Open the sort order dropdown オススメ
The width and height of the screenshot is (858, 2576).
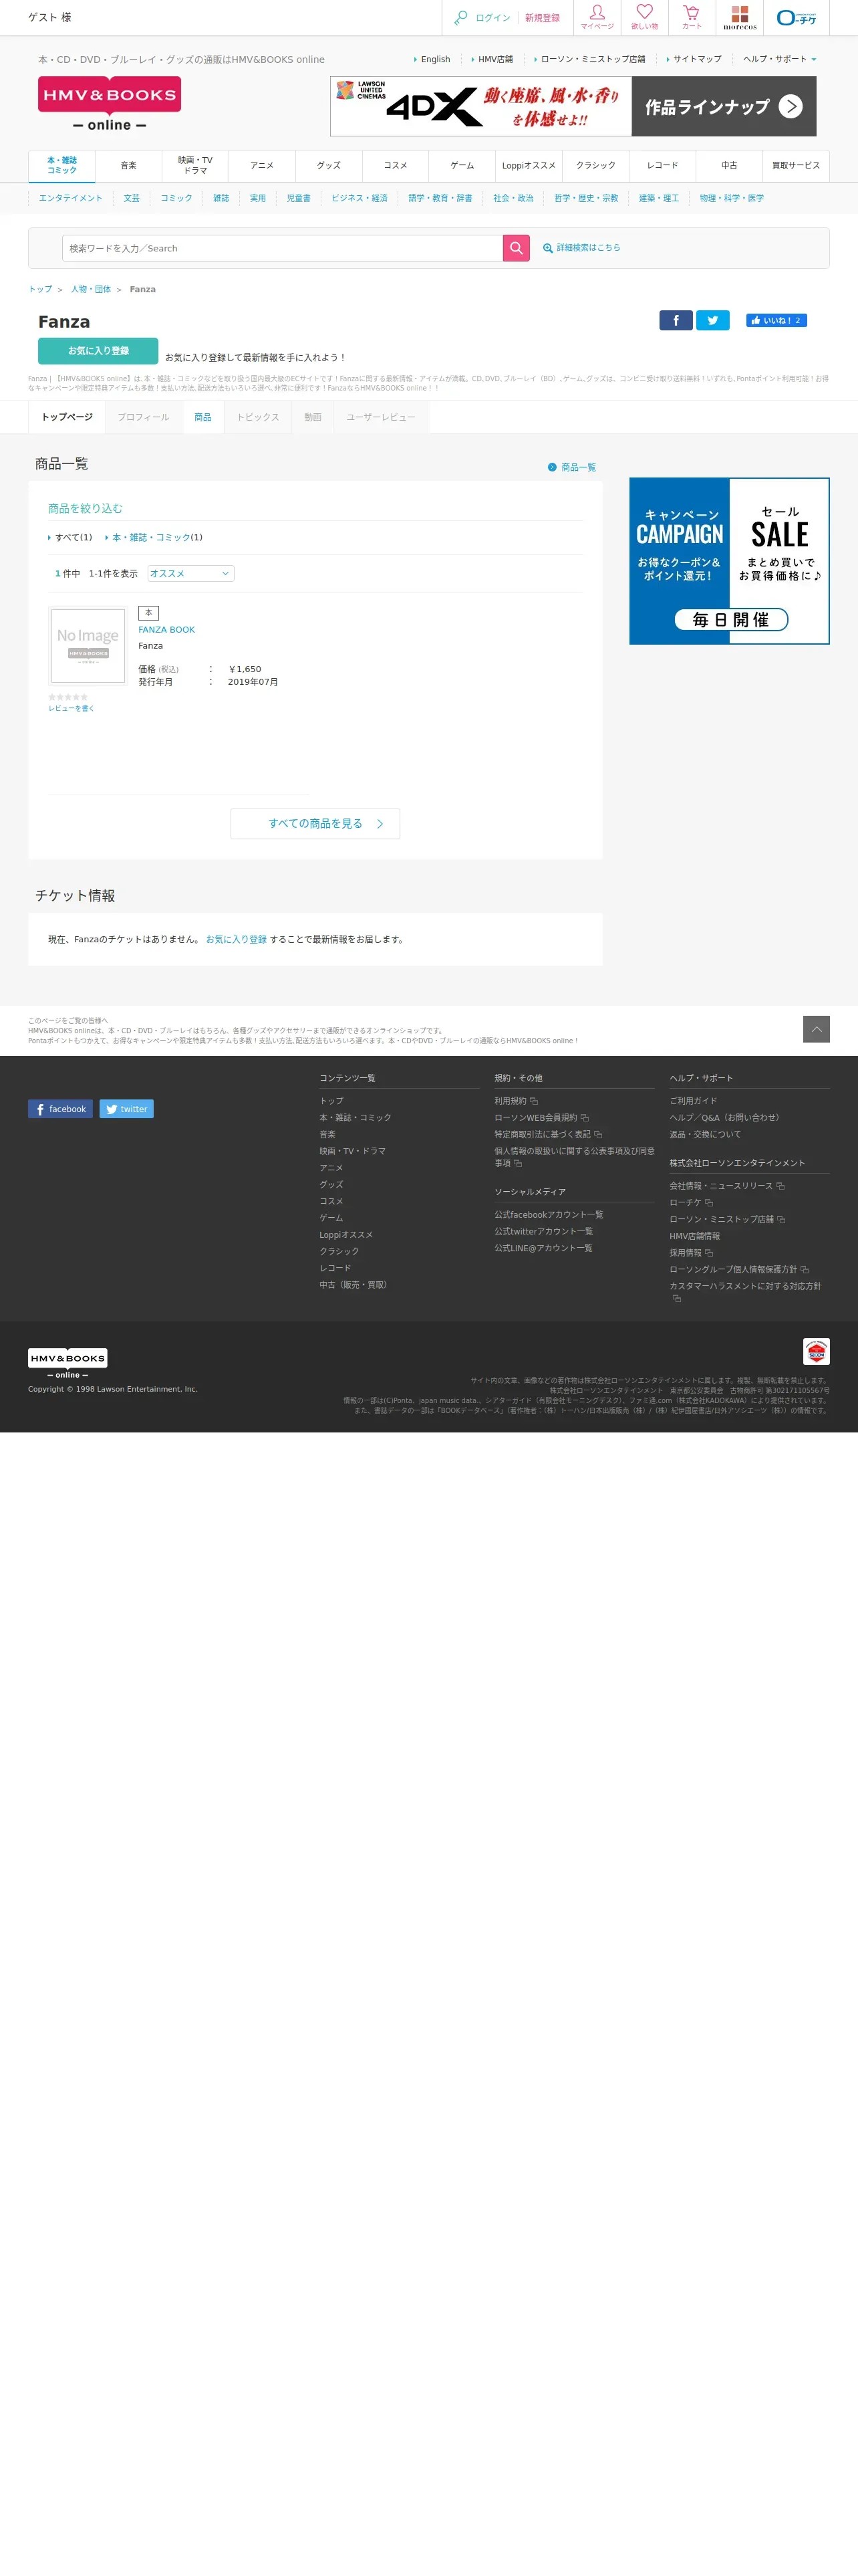[x=190, y=573]
